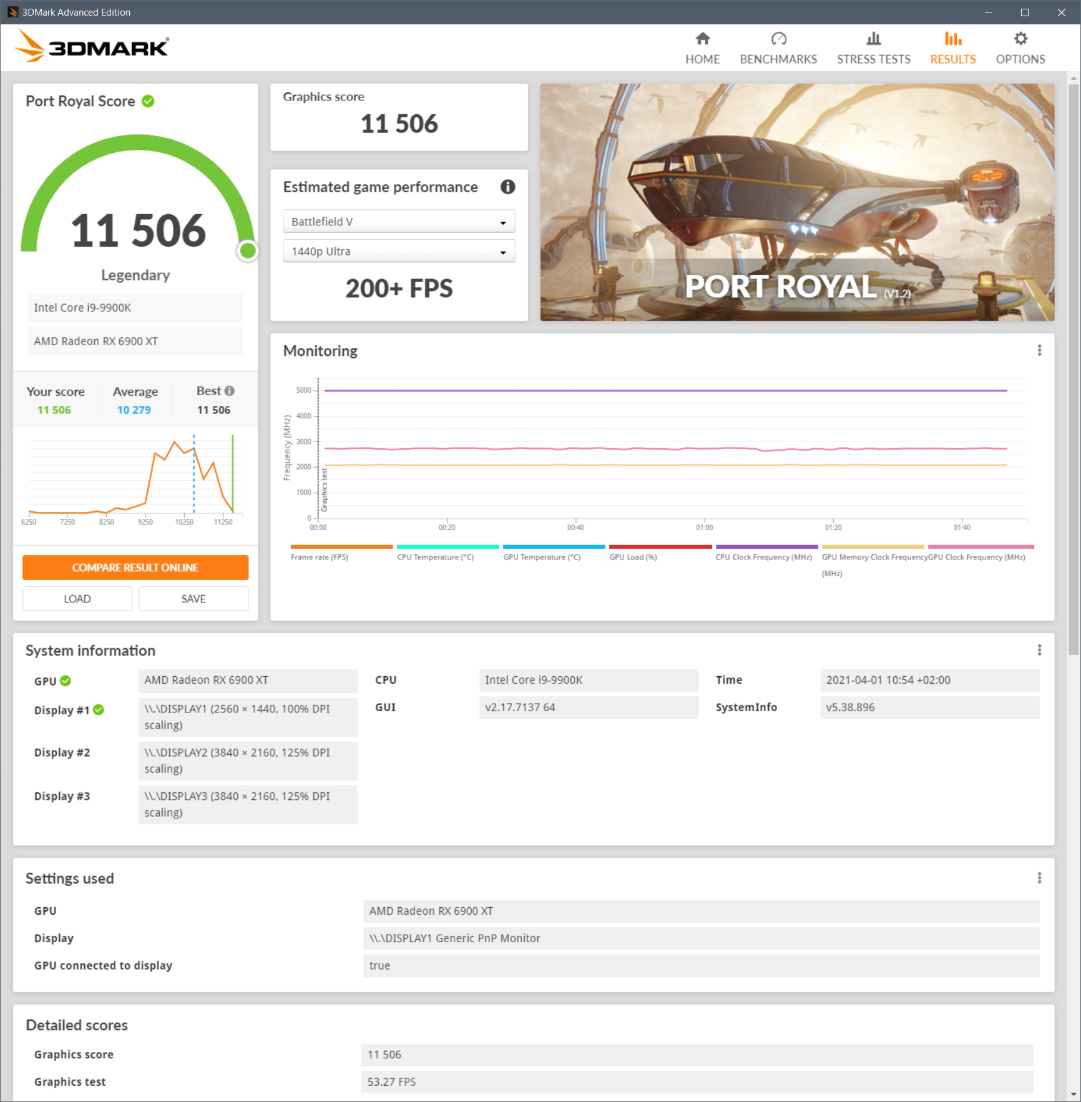Screen dimensions: 1081x1102
Task: Expand the Battlefield V game dropdown
Action: [x=399, y=222]
